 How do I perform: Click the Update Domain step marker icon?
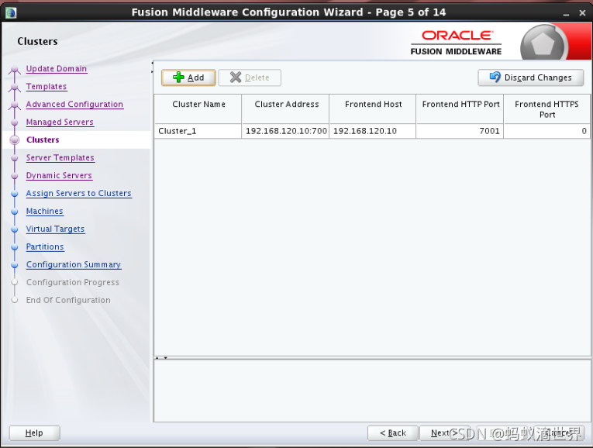[15, 70]
